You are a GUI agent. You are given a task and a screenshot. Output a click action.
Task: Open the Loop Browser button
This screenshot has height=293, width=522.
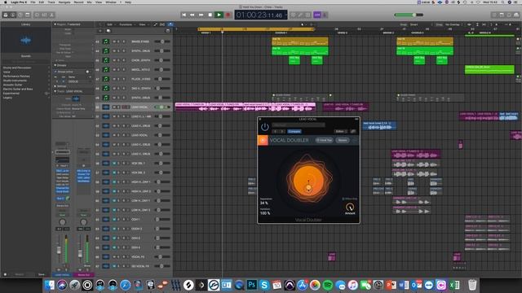click(x=509, y=15)
